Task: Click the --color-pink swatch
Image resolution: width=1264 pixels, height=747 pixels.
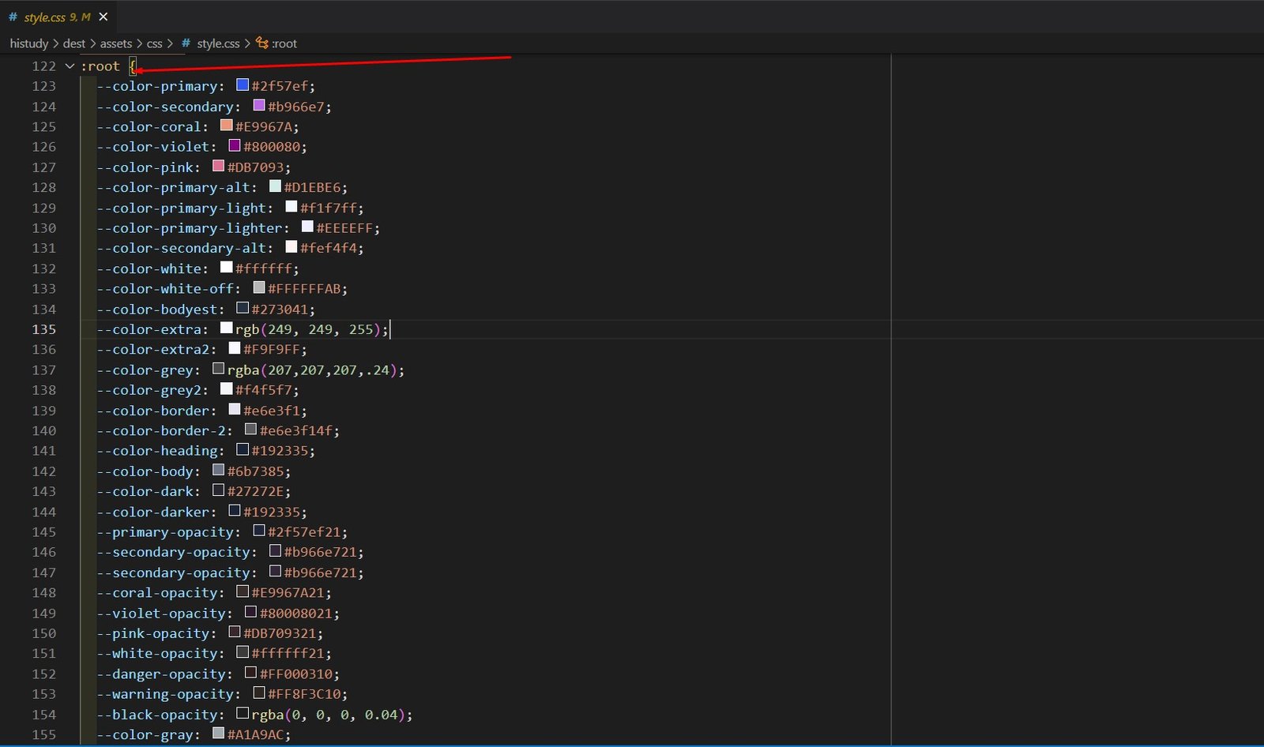Action: coord(219,165)
